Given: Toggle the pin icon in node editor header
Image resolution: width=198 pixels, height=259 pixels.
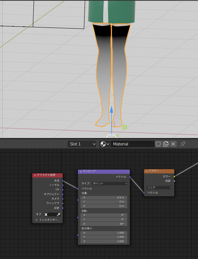Looking at the screenshot, I should tap(183, 144).
